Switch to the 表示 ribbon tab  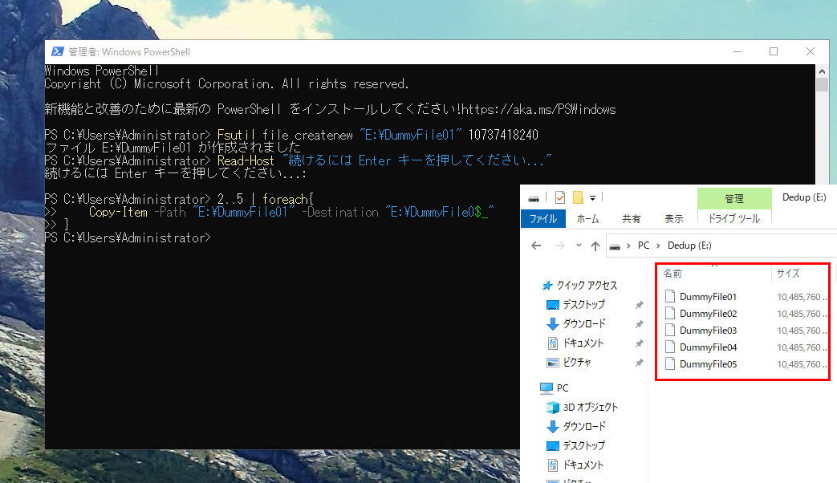[x=673, y=219]
